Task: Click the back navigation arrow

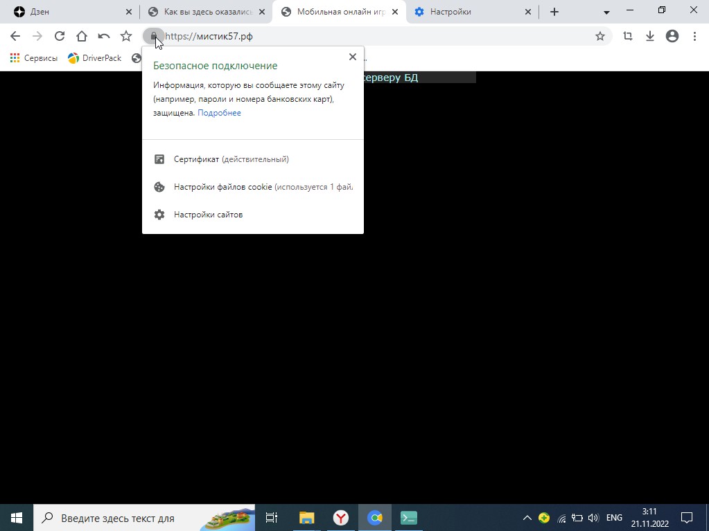Action: 15,36
